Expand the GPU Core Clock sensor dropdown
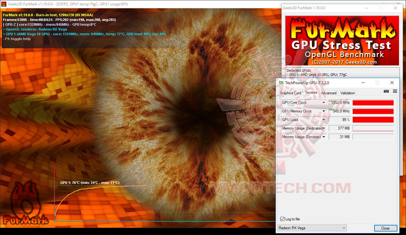This screenshot has width=406, height=235. (324, 103)
